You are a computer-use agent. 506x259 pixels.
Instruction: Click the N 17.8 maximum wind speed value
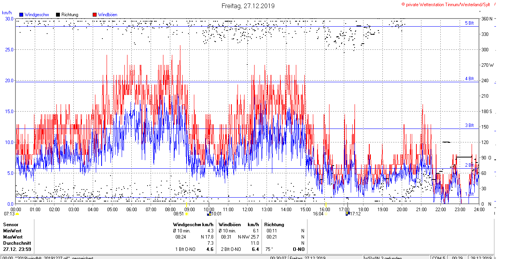click(x=207, y=237)
